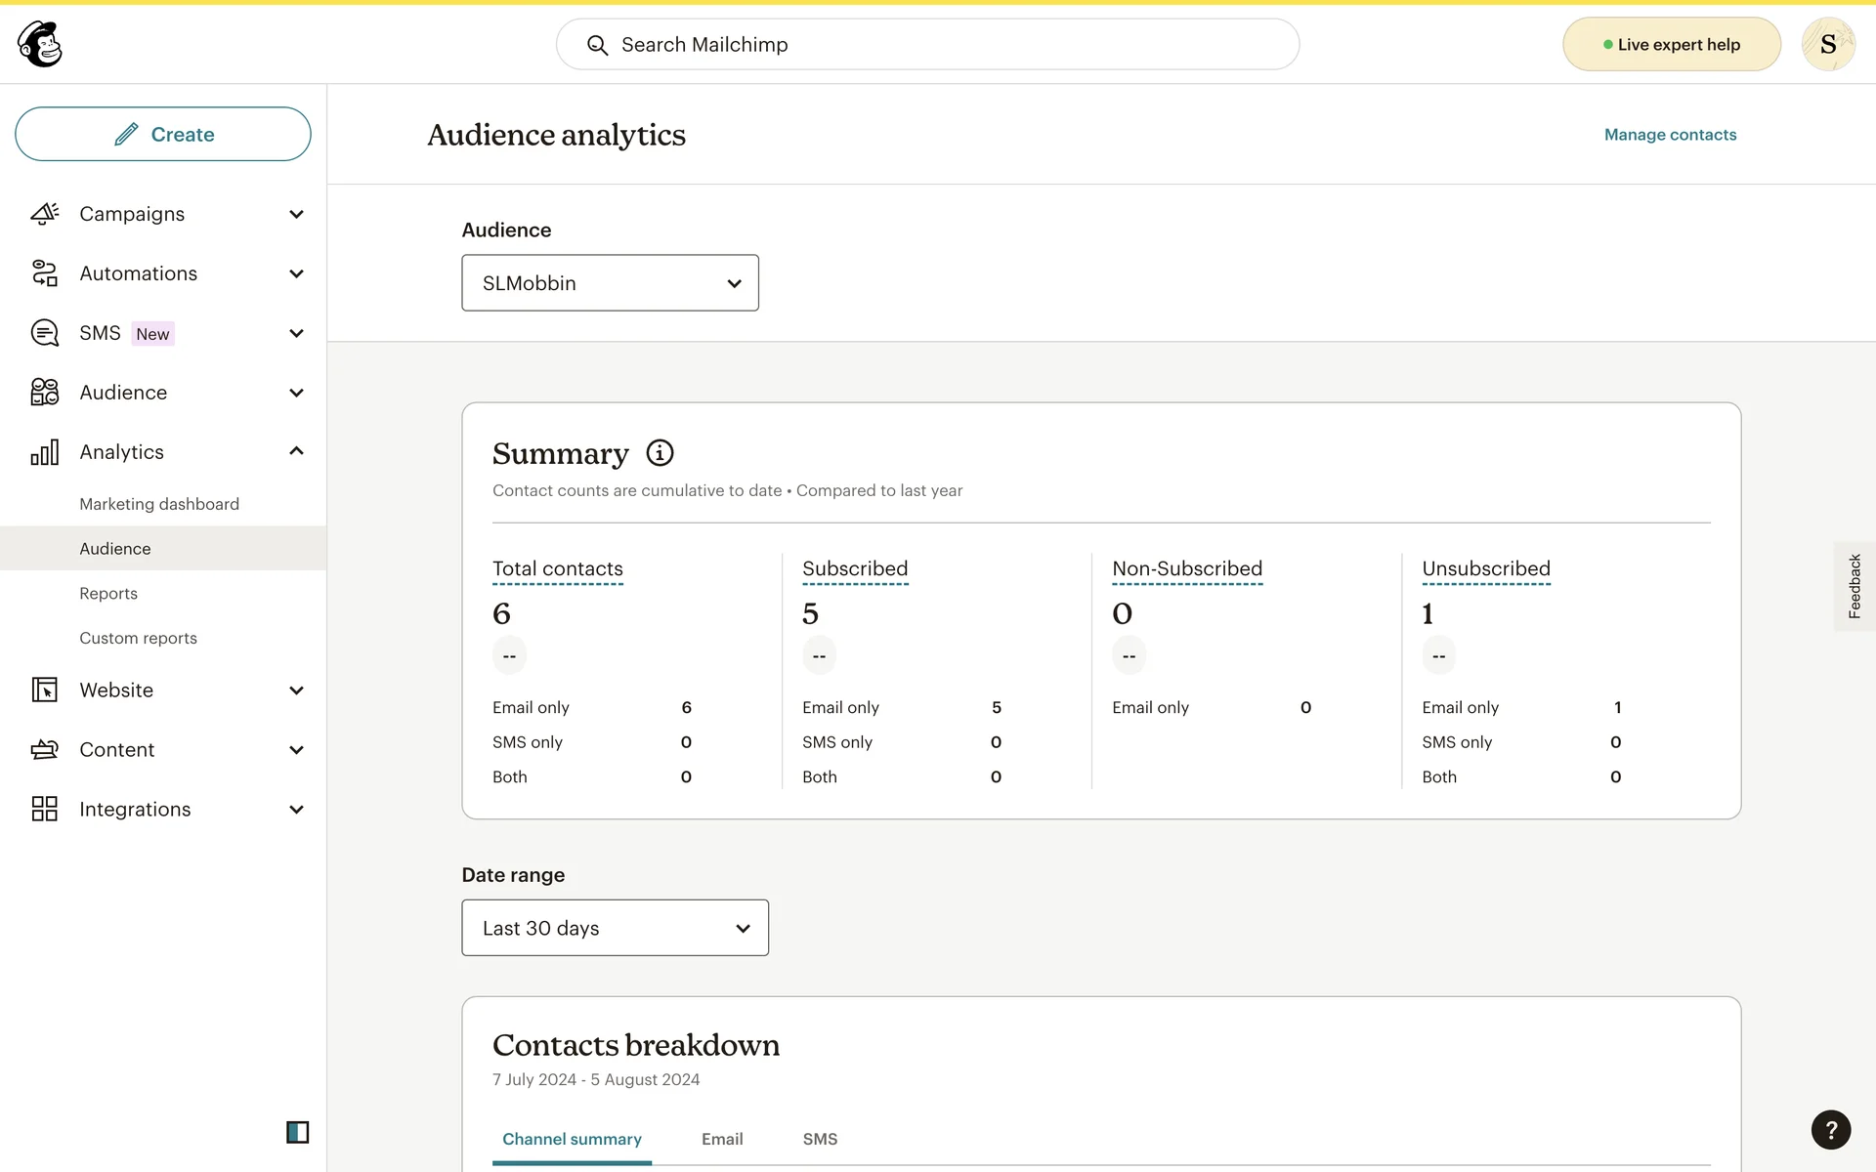Click the Summary info icon

pos(660,453)
